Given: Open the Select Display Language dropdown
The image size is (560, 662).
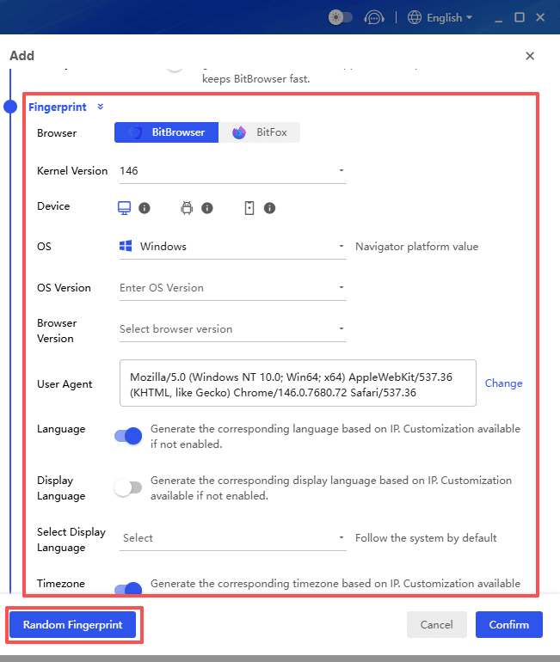Looking at the screenshot, I should (x=233, y=538).
